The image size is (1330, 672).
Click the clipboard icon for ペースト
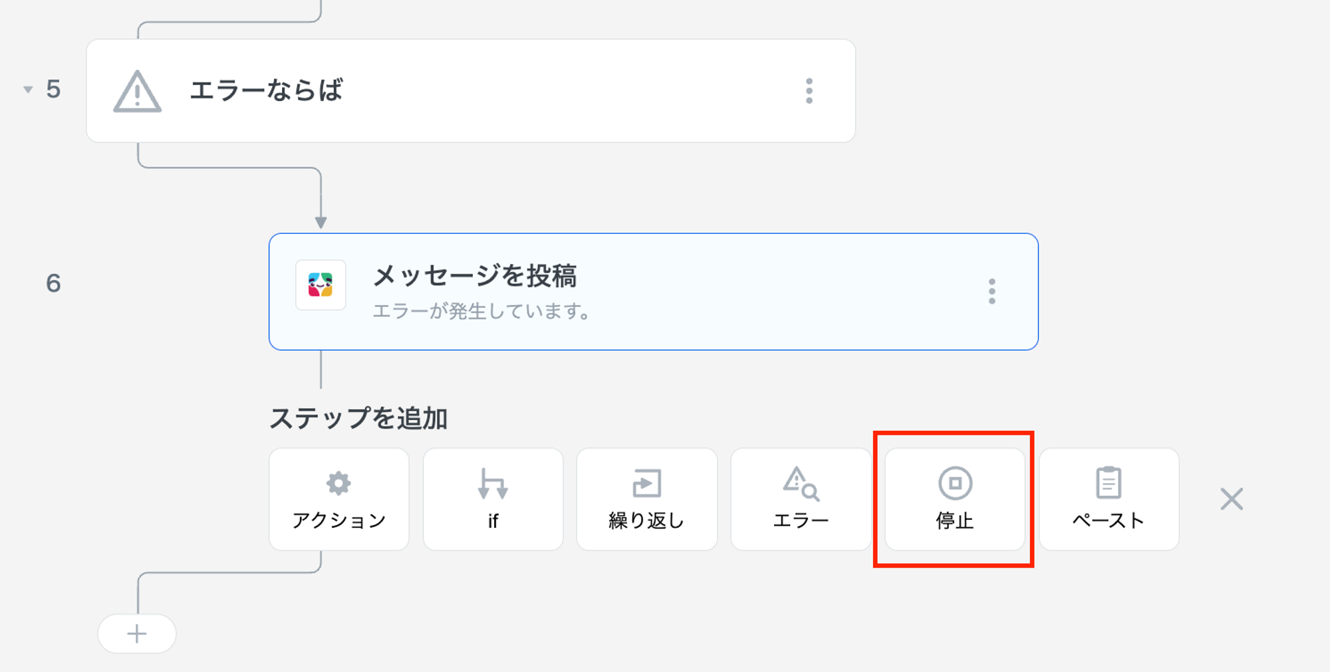click(x=1109, y=483)
